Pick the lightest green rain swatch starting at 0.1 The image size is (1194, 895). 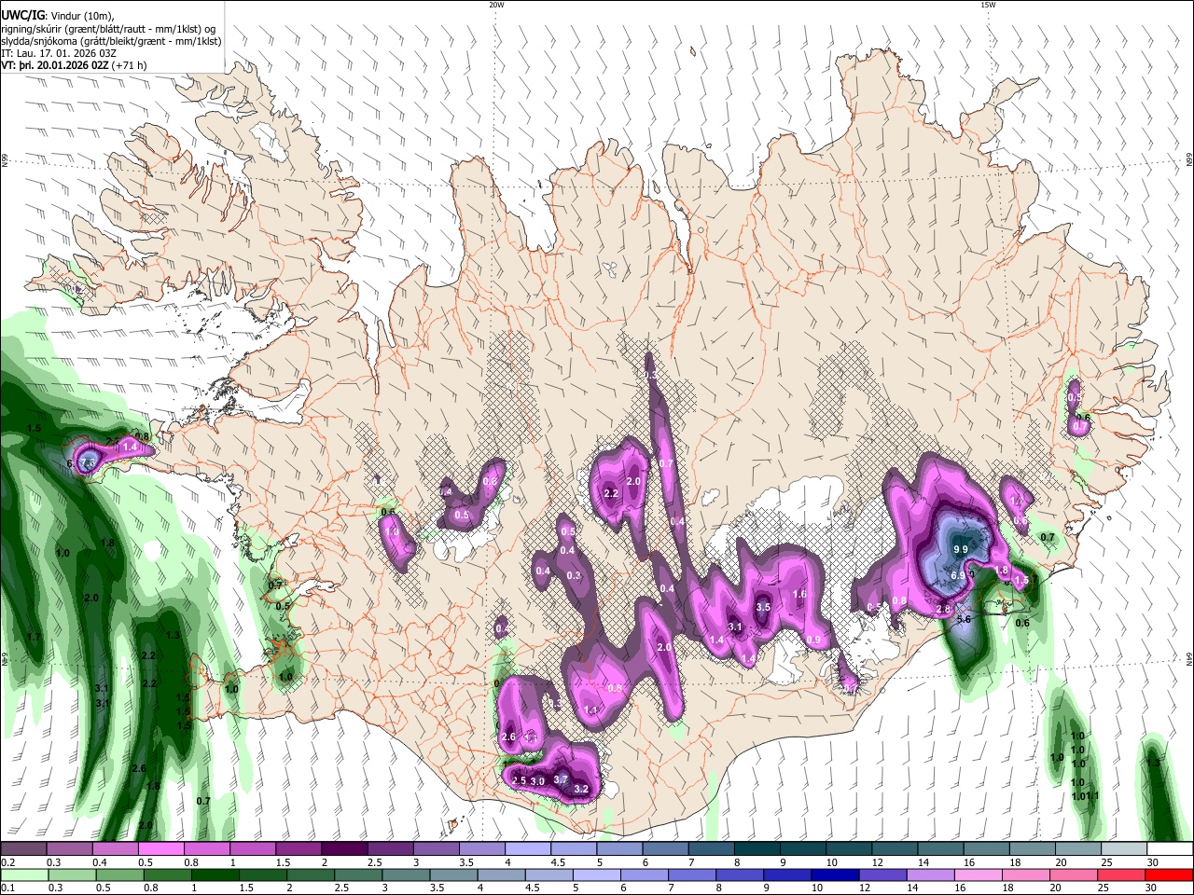(x=22, y=874)
